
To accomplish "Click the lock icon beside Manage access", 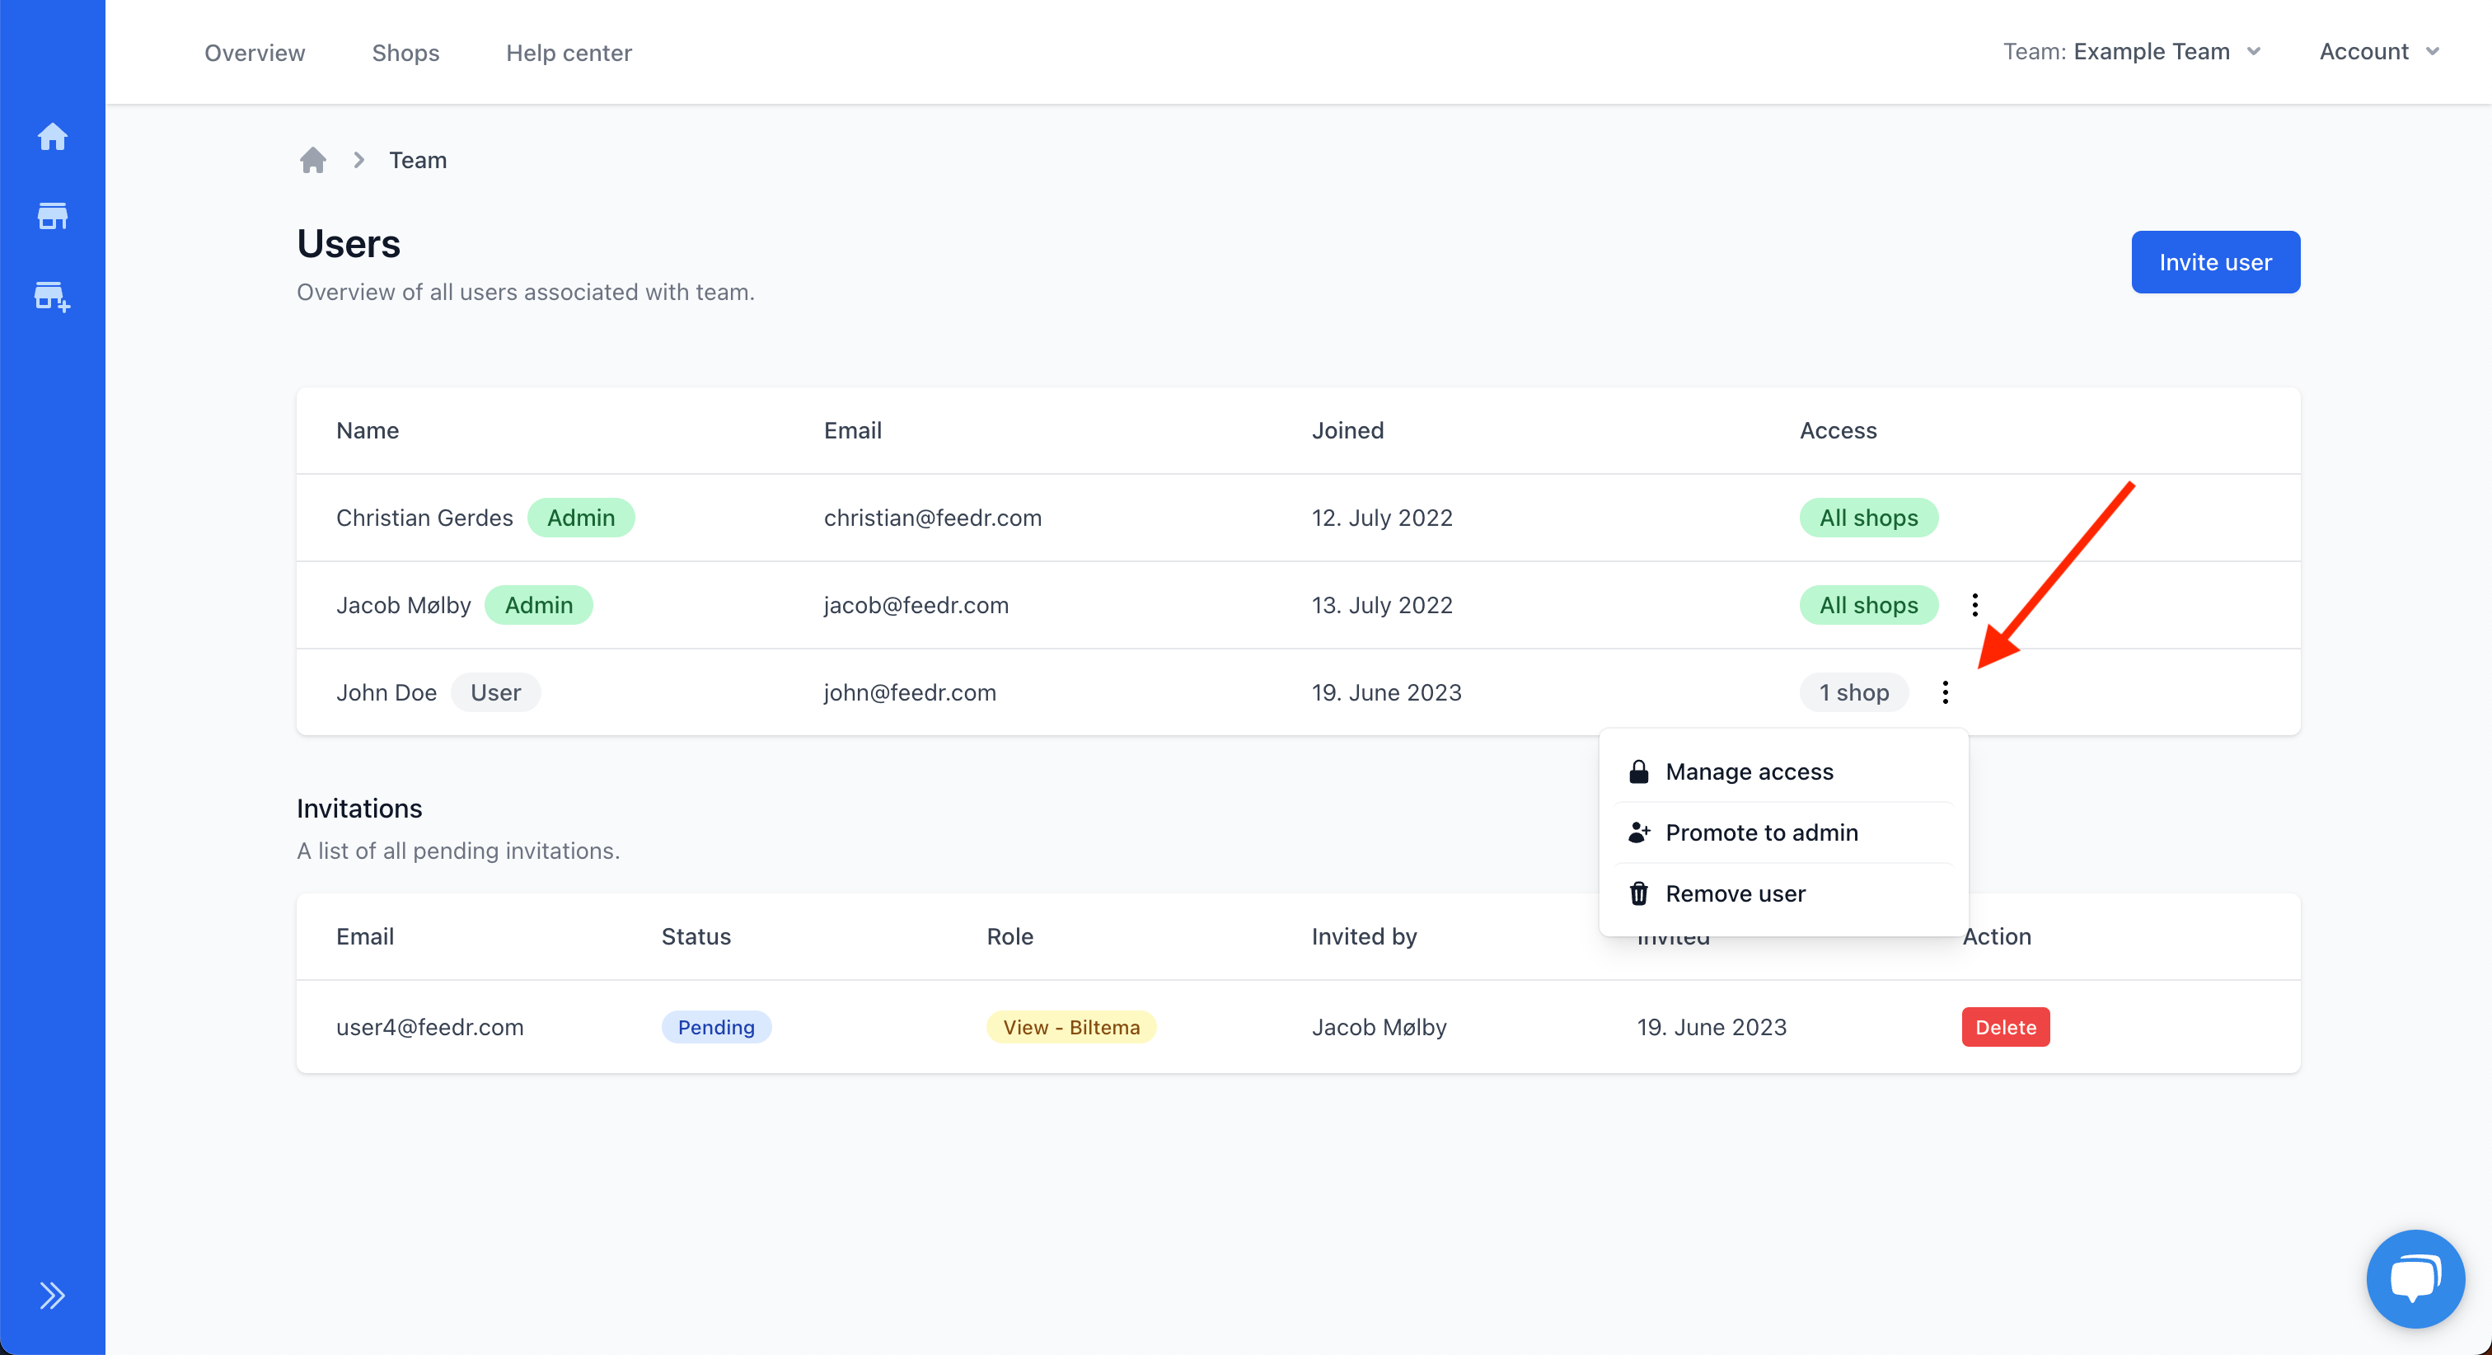I will 1639,771.
